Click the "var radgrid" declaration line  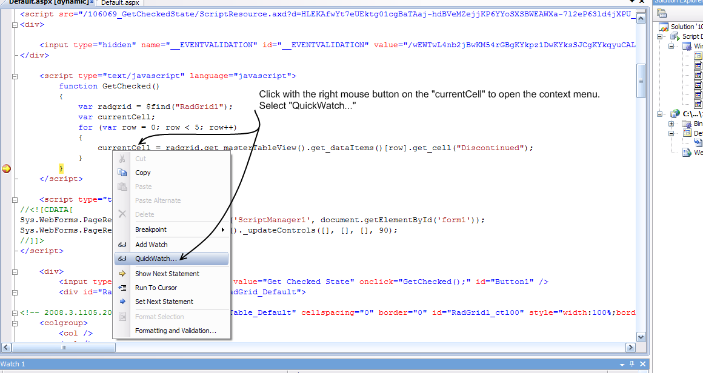click(156, 107)
